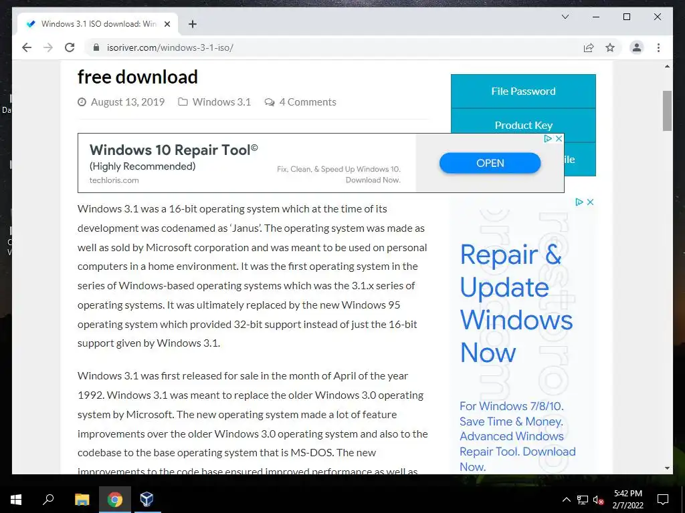The image size is (685, 513).
Task: Click the Windows 10 Repair Tool headline
Action: (x=173, y=150)
